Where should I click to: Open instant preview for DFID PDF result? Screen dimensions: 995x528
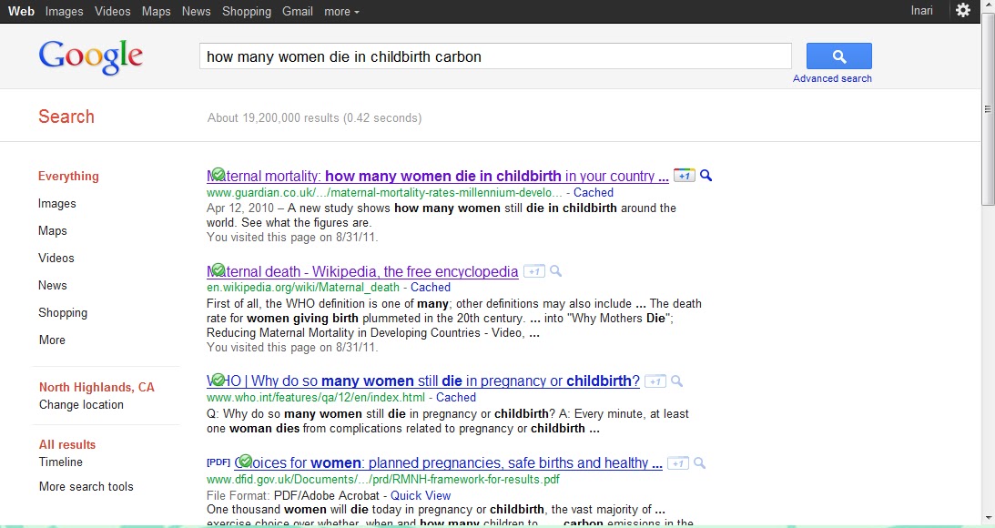(699, 463)
